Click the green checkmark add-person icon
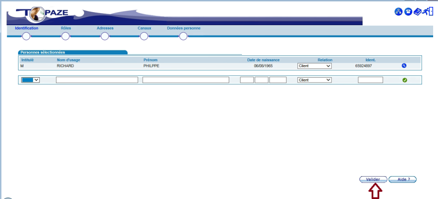 (x=404, y=80)
